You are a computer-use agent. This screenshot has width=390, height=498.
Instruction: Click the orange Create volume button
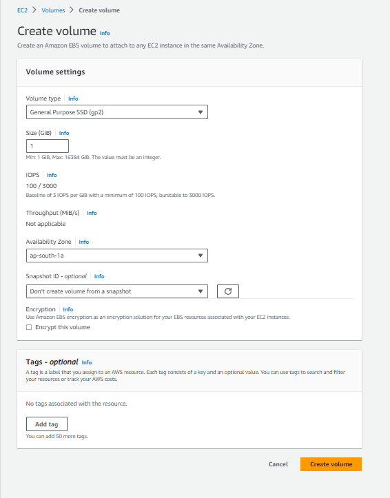click(x=331, y=464)
